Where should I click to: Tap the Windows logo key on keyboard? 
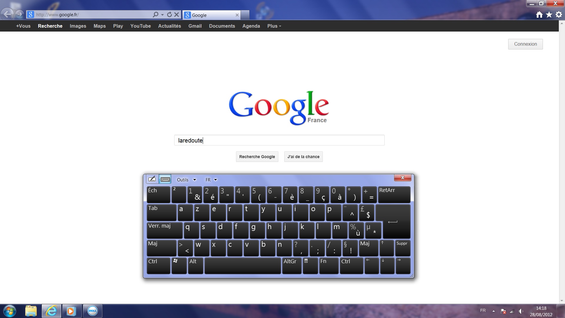click(x=179, y=266)
